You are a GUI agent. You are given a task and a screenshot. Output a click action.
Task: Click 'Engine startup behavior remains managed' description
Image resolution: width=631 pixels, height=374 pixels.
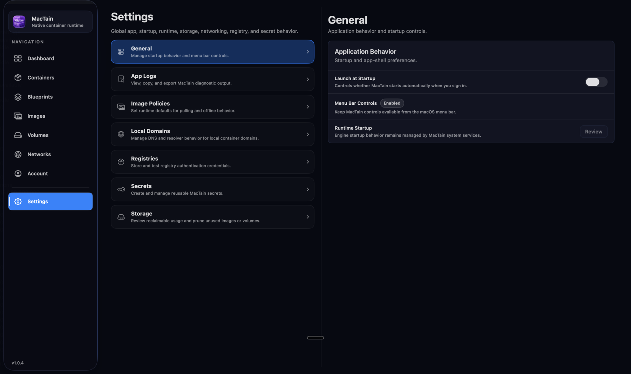click(408, 136)
